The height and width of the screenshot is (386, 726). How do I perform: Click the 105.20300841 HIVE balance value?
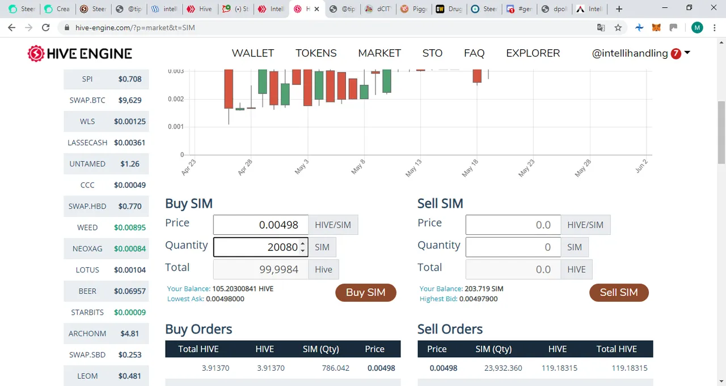[243, 289]
